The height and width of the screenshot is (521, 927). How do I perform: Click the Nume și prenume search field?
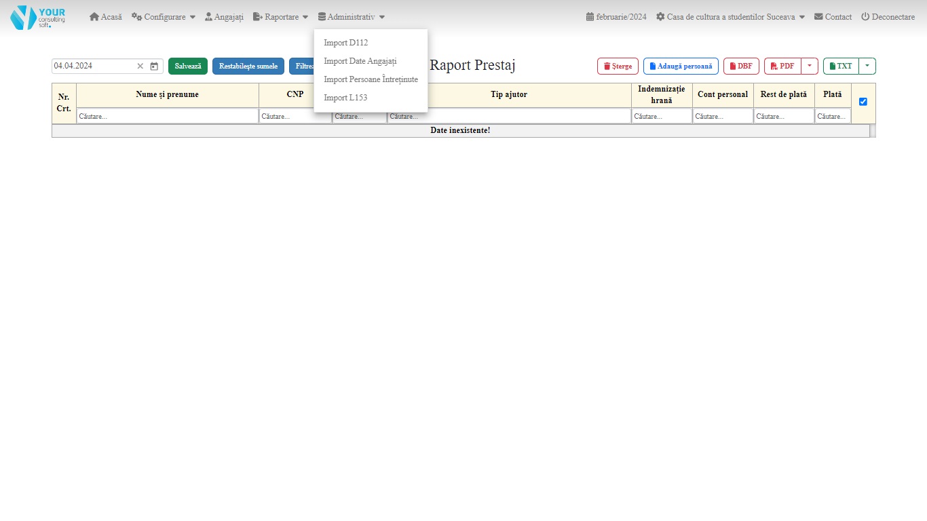[x=167, y=117]
